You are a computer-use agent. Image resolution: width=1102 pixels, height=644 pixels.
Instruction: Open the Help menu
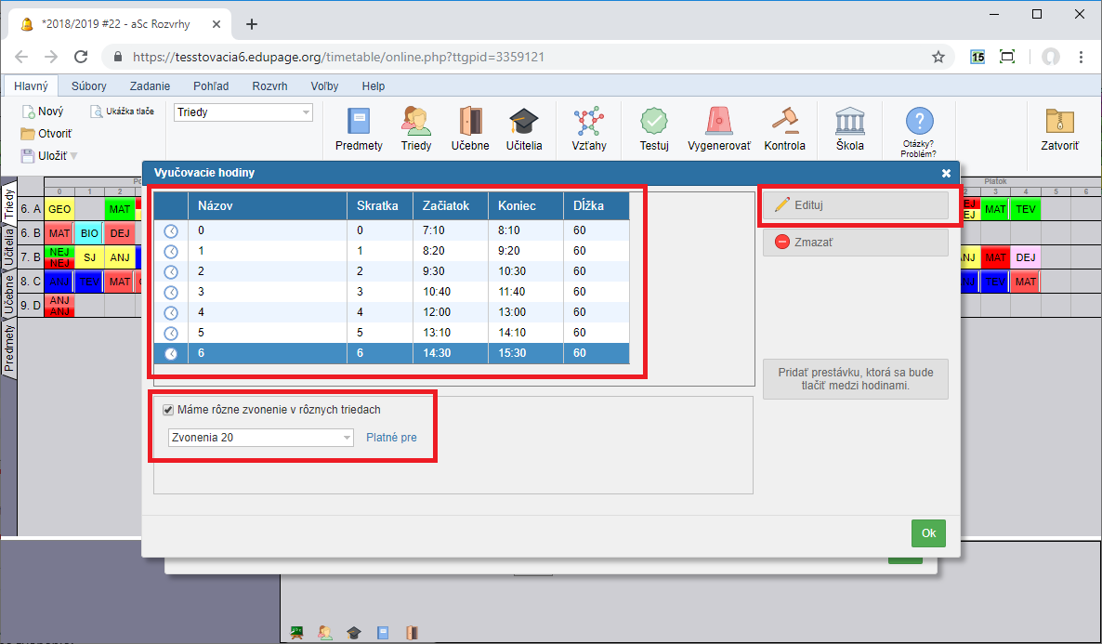[x=374, y=85]
